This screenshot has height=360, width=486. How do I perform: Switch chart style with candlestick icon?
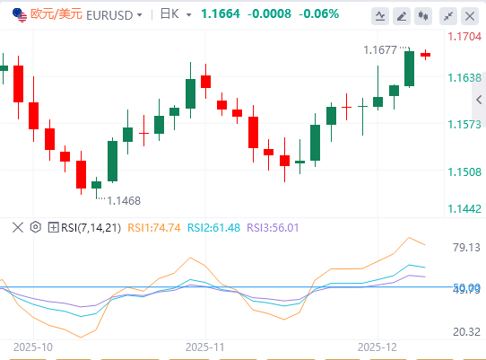(x=423, y=16)
